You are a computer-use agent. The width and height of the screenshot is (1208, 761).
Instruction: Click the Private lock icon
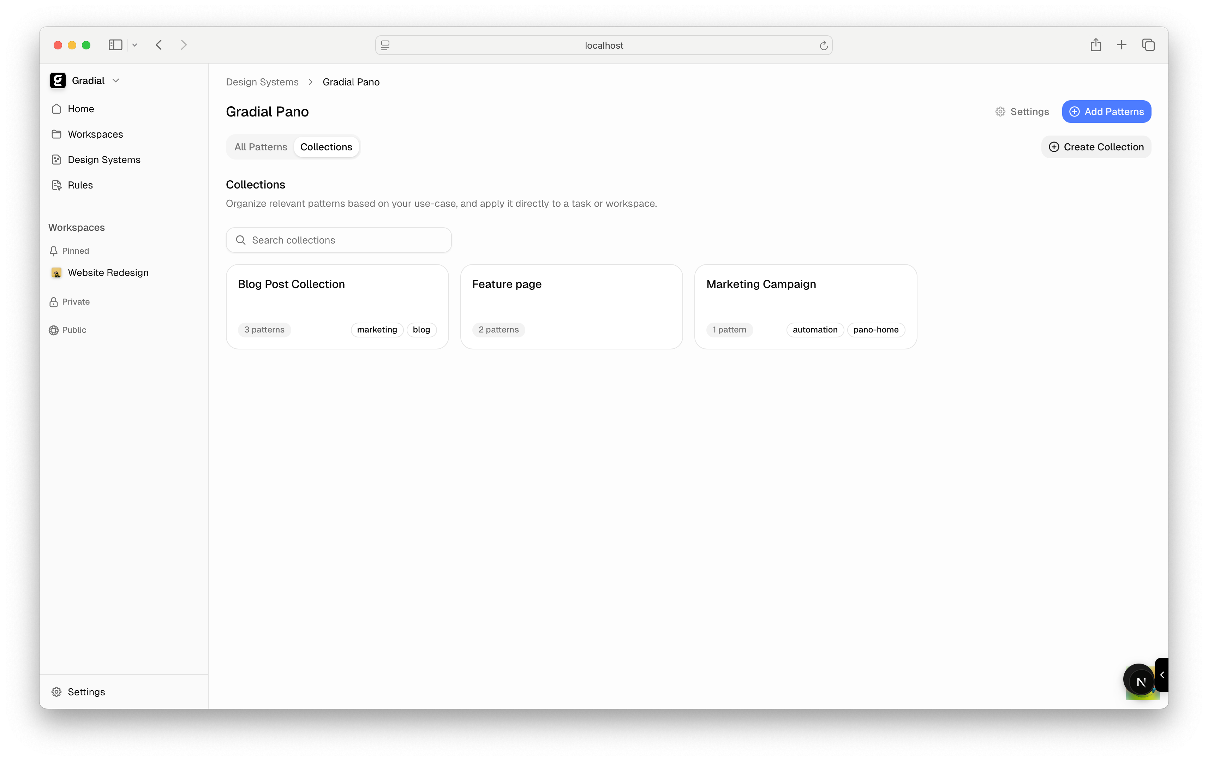[x=54, y=301]
